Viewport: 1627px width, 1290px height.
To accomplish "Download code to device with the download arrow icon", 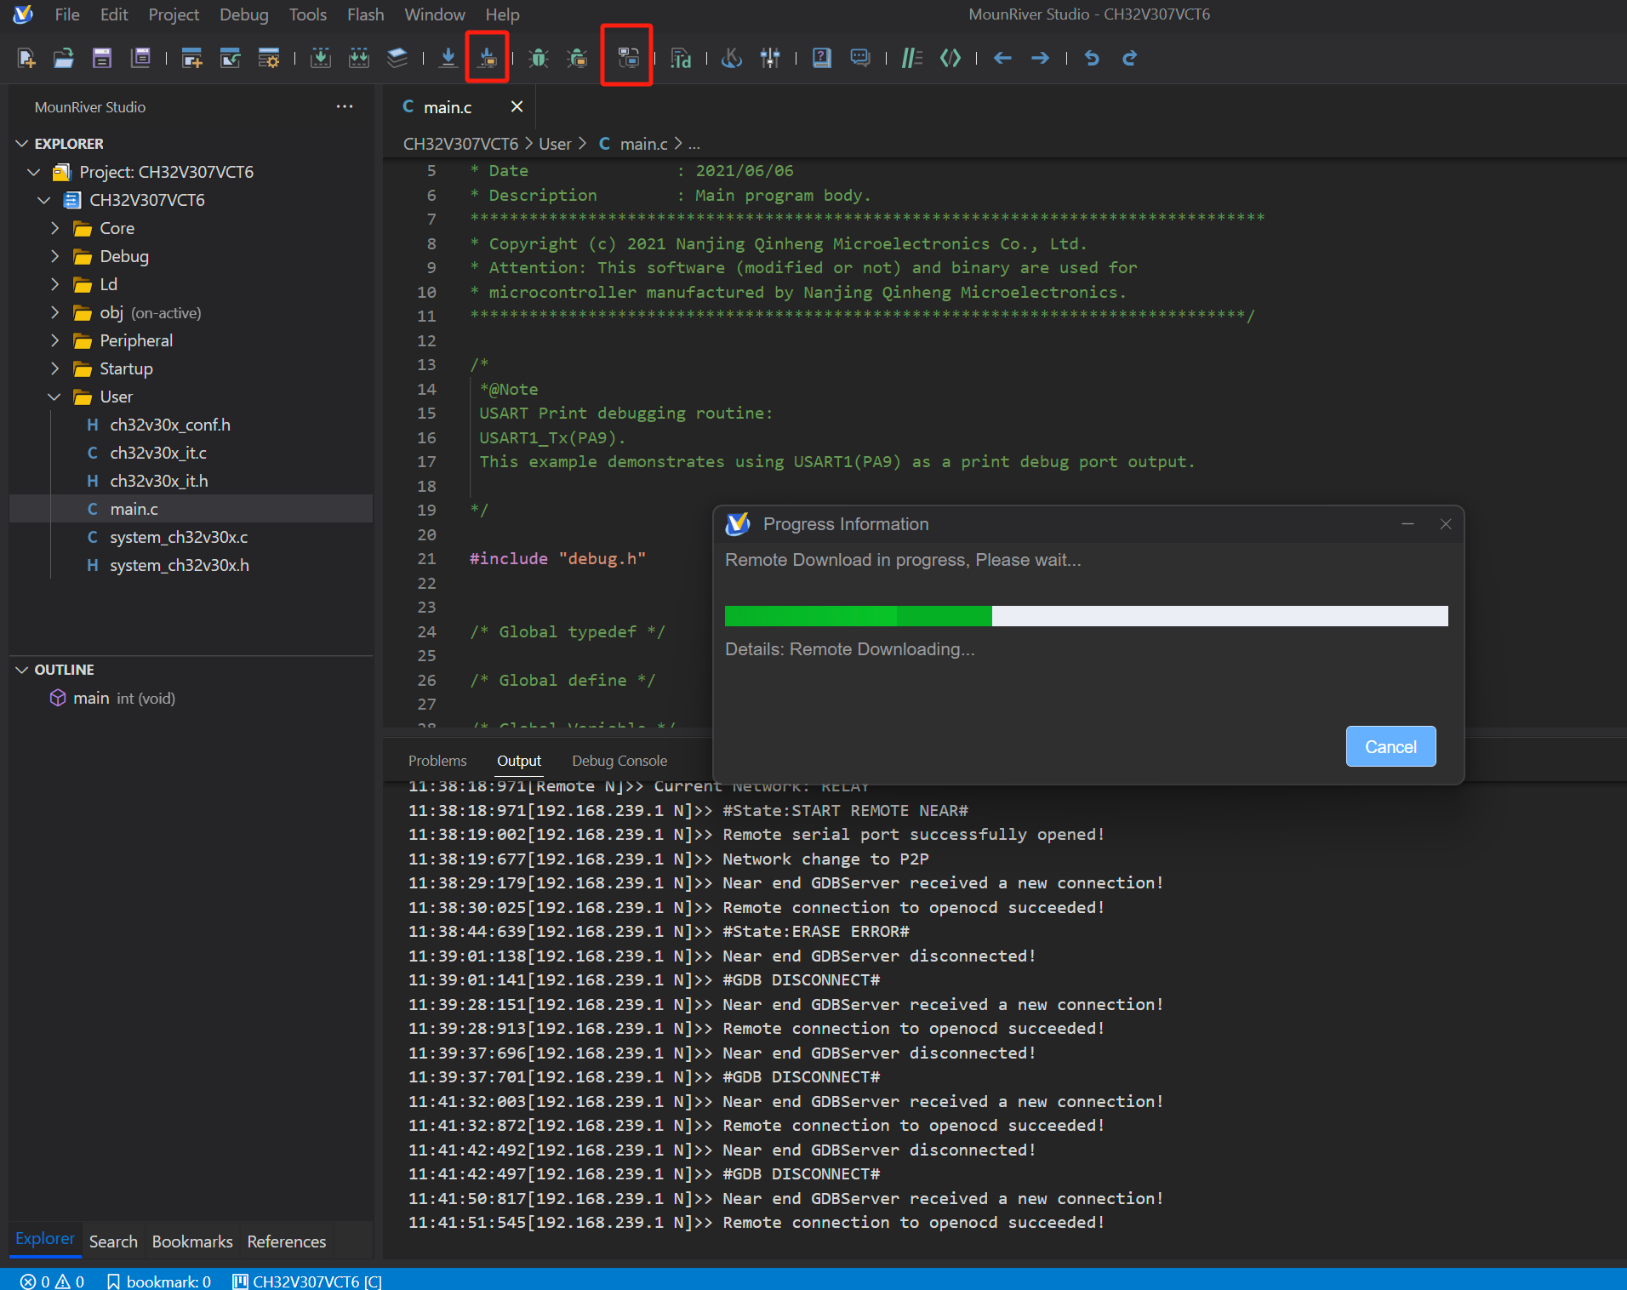I will tap(449, 58).
